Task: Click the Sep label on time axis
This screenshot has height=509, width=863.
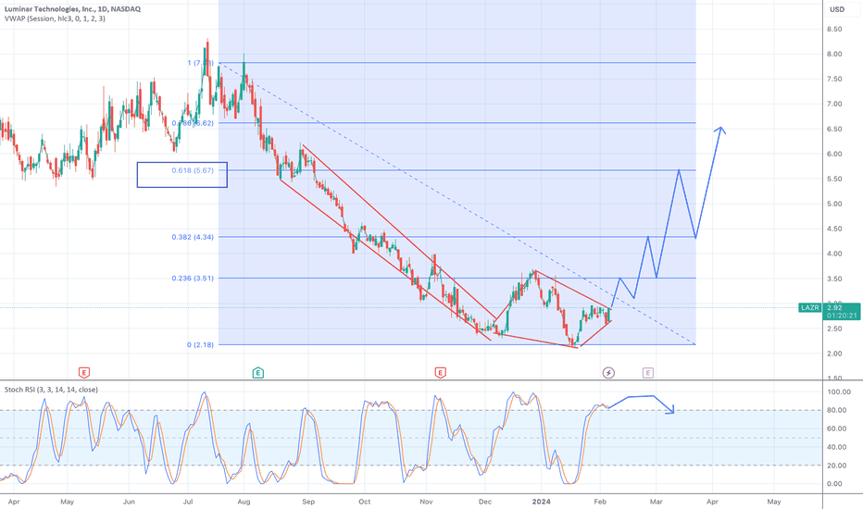Action: coord(308,502)
